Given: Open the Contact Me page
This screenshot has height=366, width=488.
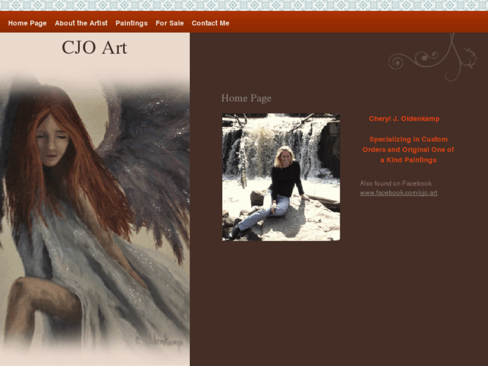Looking at the screenshot, I should (210, 23).
